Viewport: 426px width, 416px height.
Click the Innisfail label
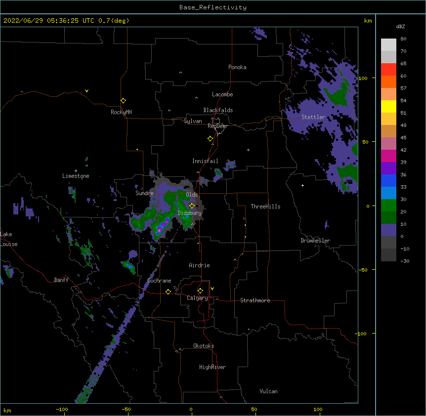click(205, 161)
